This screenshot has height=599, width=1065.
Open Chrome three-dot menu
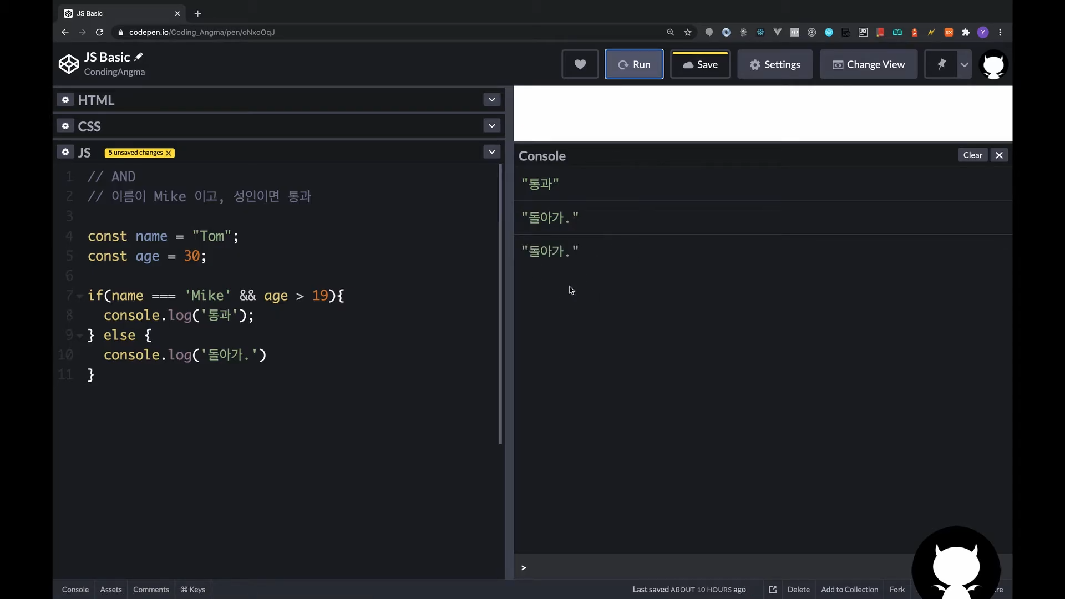(1000, 32)
